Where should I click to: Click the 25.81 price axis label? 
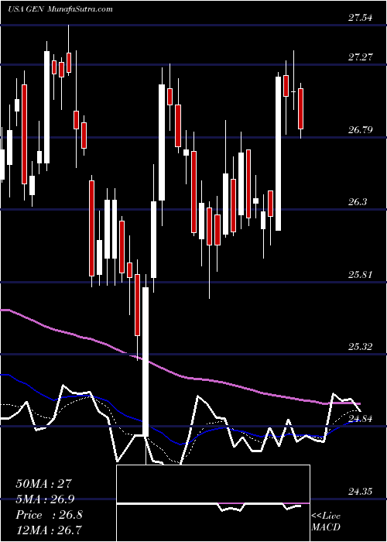(x=361, y=275)
